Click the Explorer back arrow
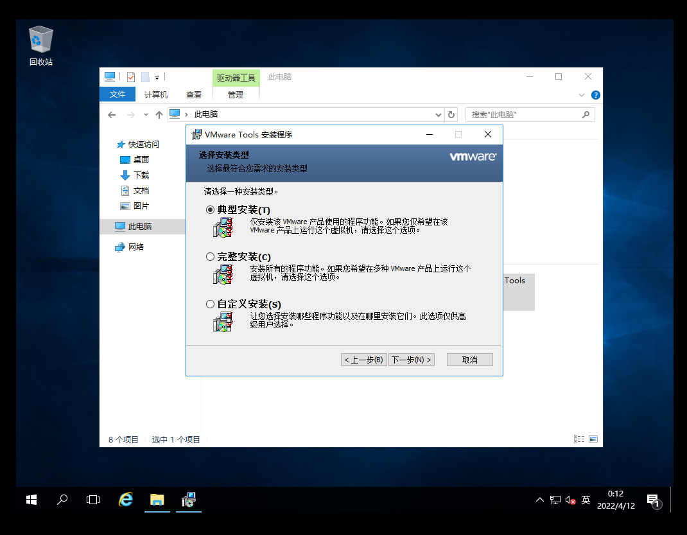Viewport: 687px width, 535px height. point(112,115)
